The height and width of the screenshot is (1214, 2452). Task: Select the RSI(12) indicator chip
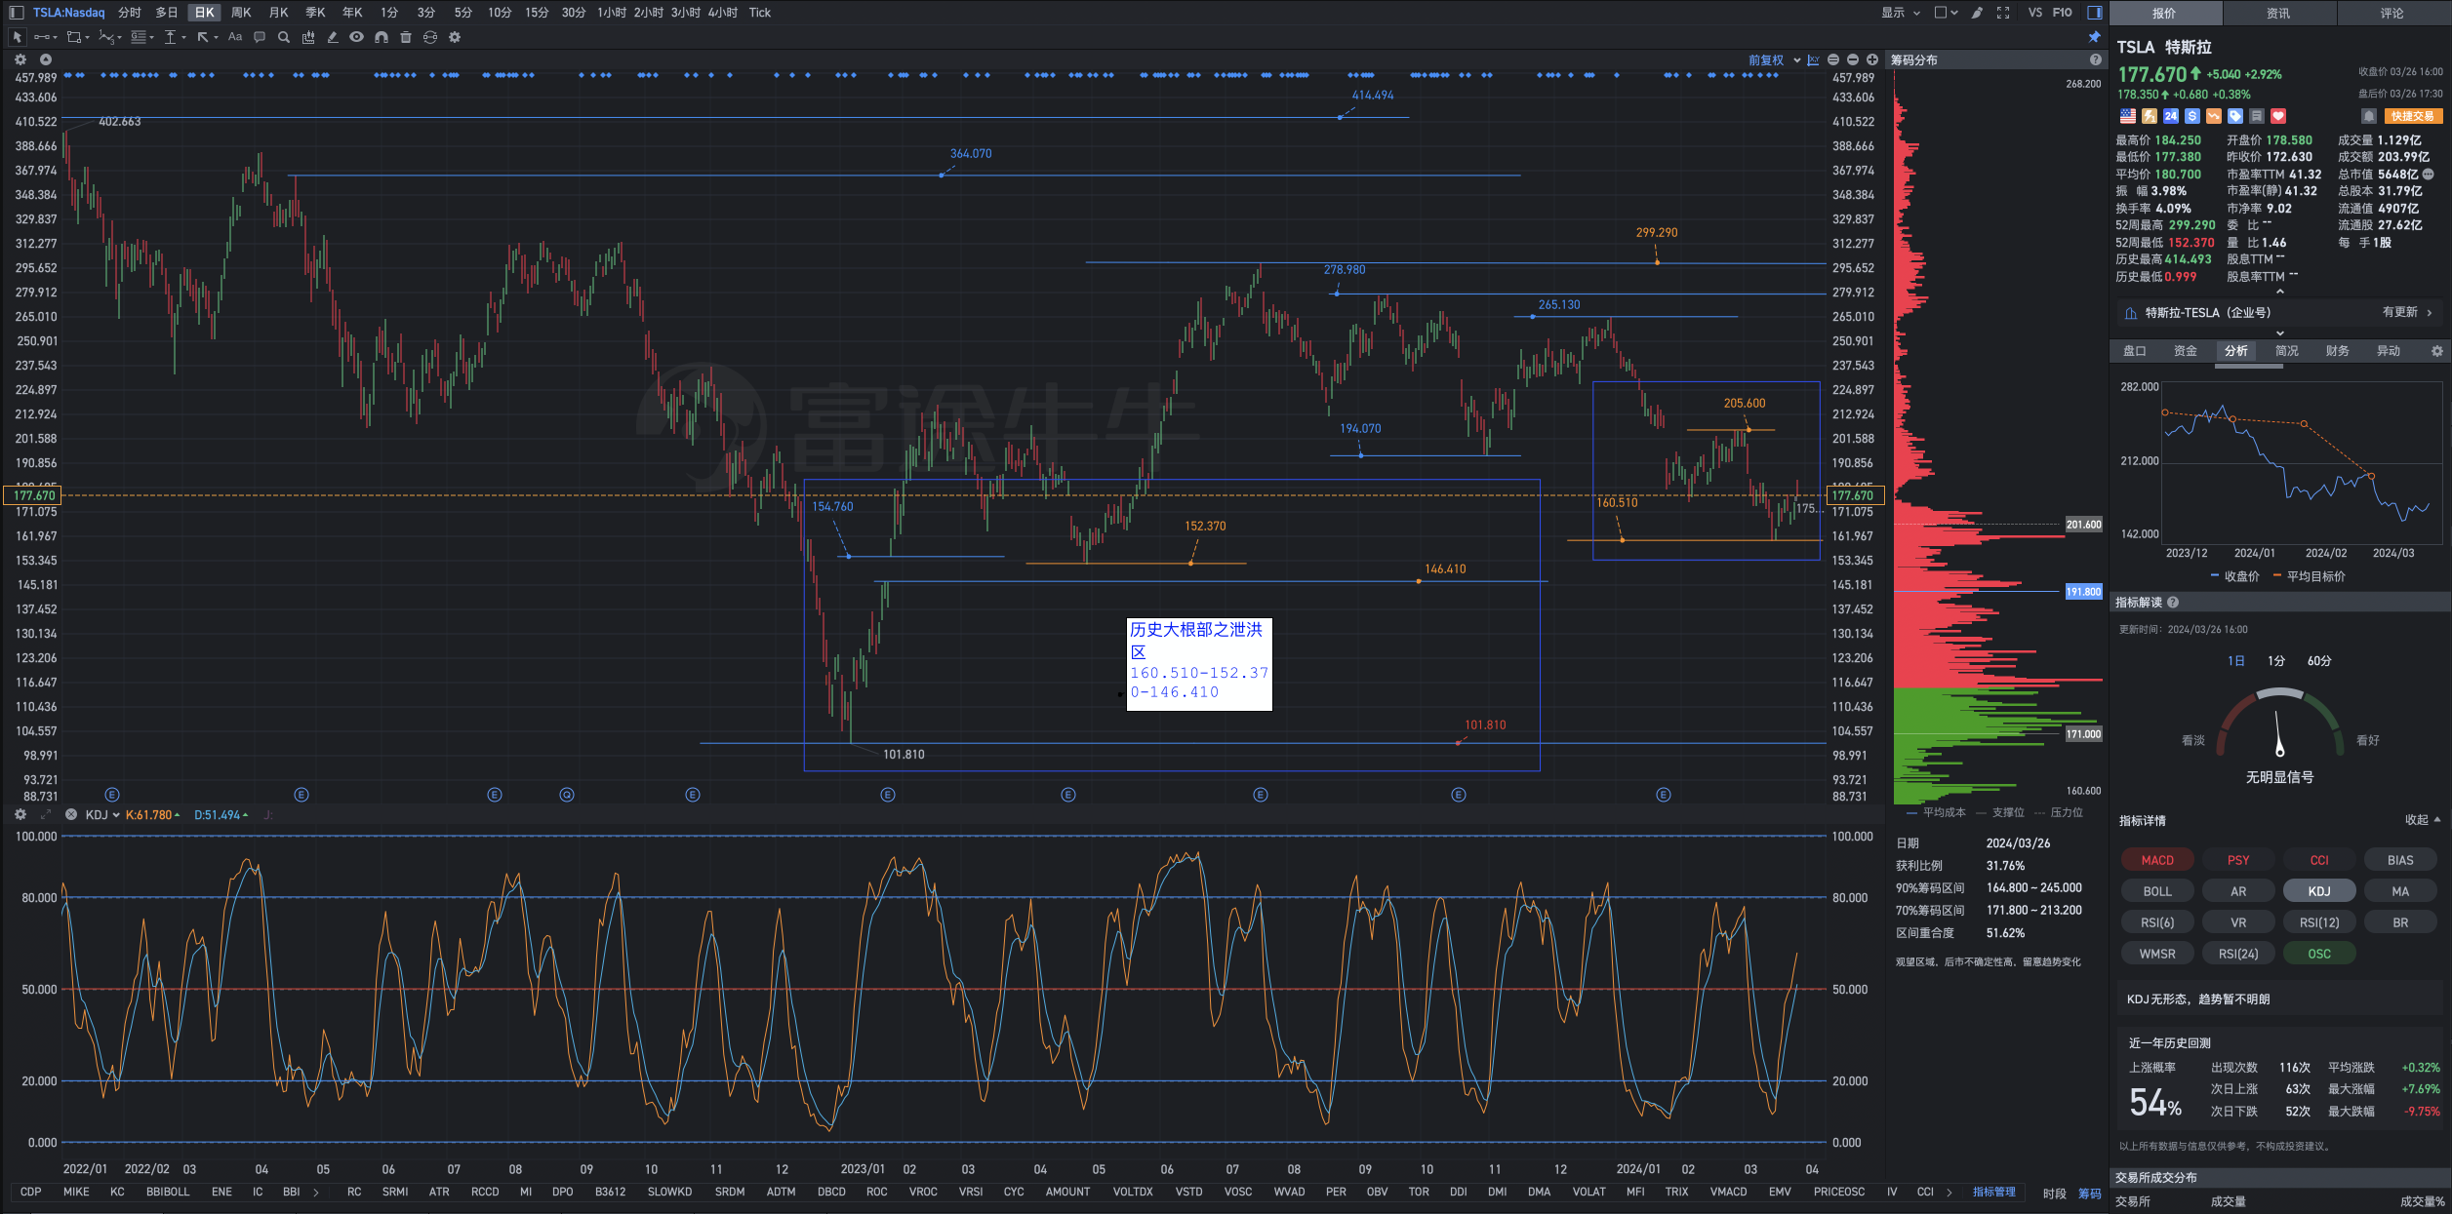(2319, 922)
